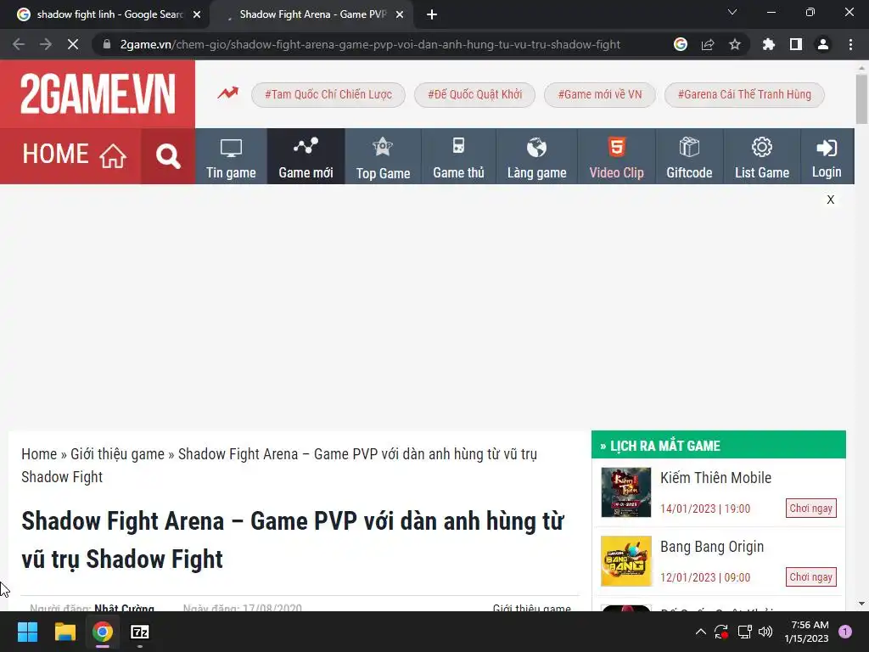This screenshot has height=652, width=869.
Task: Click the 2GAME.VN site logo
Action: (98, 94)
